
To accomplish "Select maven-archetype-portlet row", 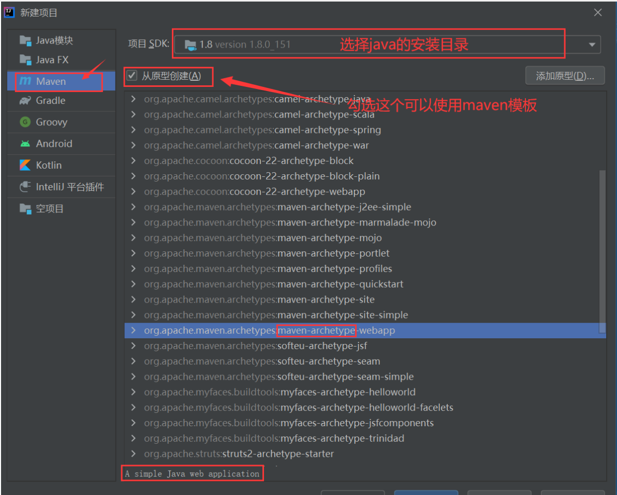I will tap(365, 253).
